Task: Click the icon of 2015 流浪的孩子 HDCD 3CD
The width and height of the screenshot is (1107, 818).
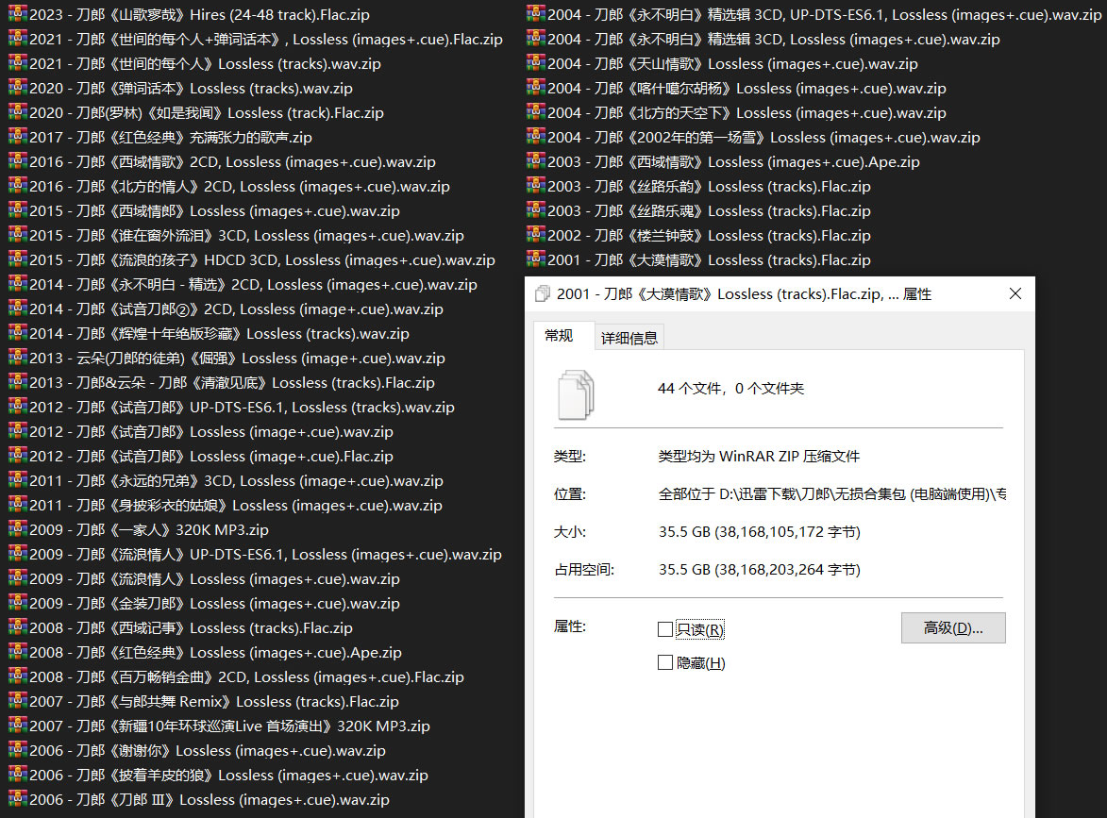Action: click(18, 259)
